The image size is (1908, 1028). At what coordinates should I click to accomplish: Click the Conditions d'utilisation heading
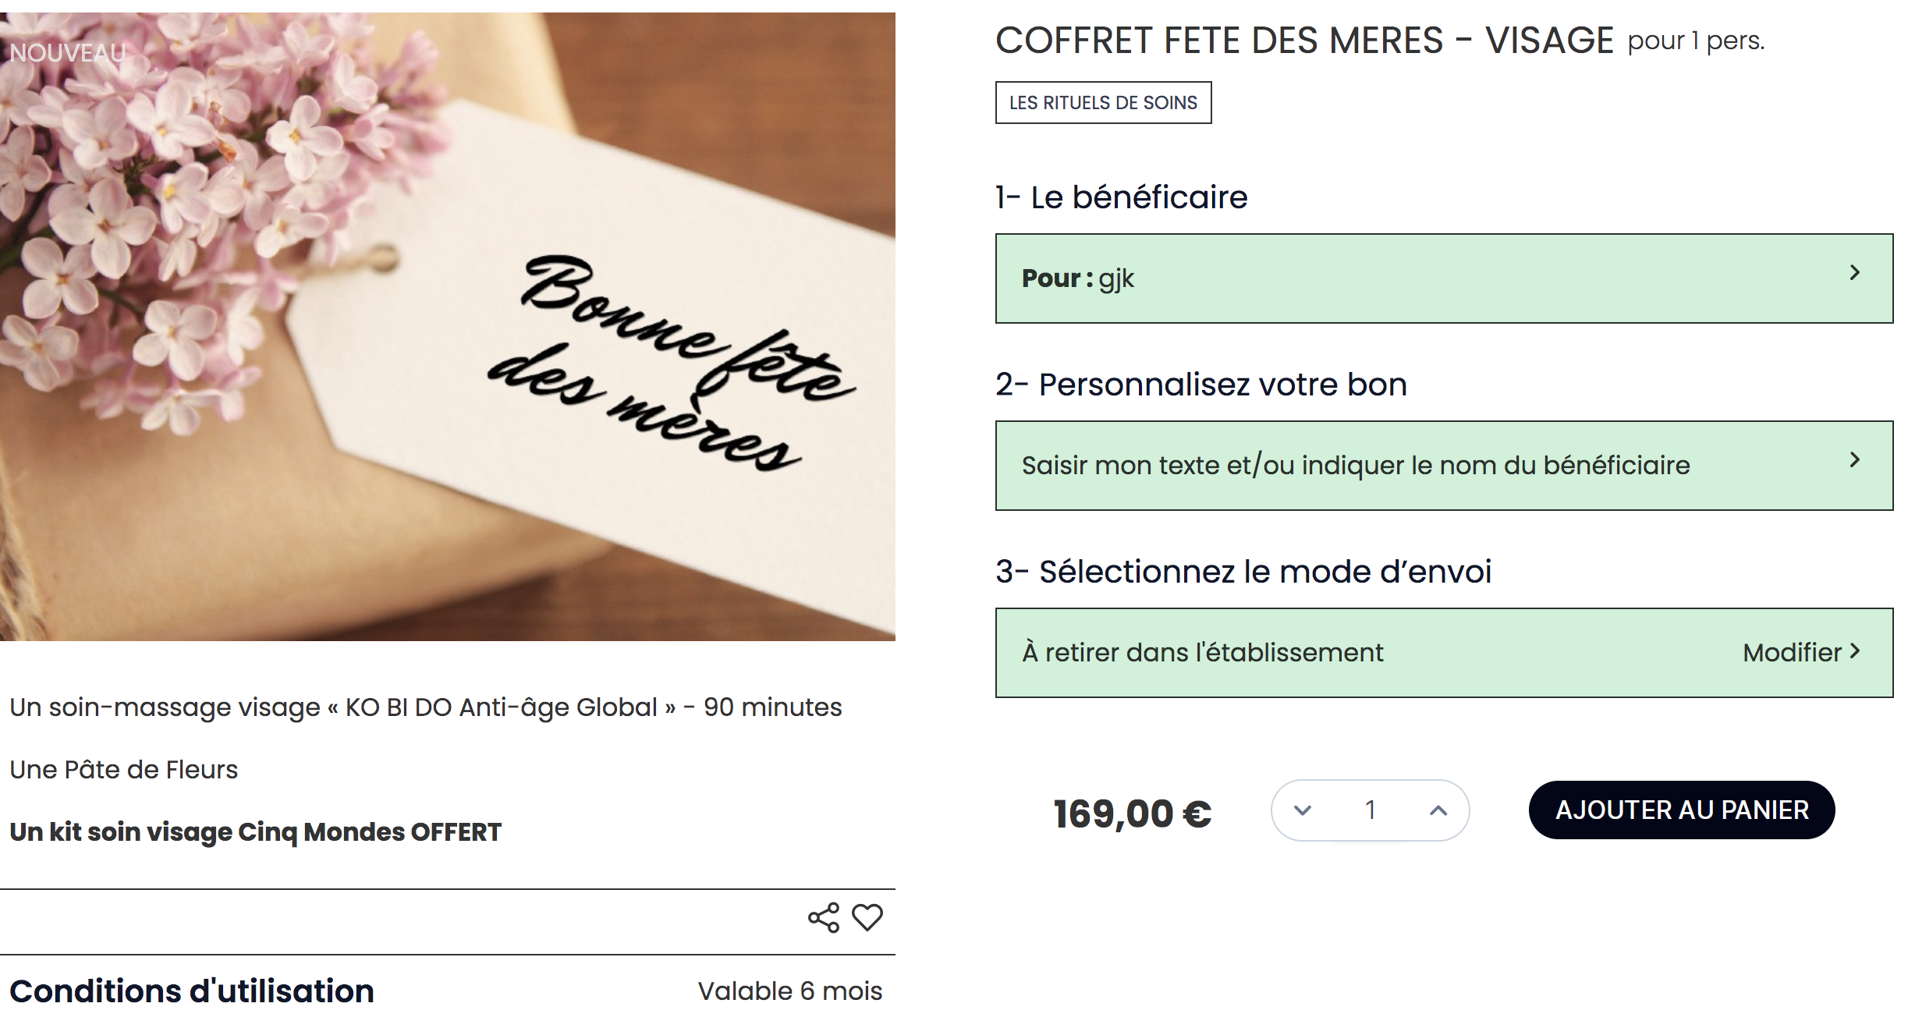click(192, 991)
